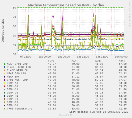Click the DIMM-A1 current value 46.33

52,83
